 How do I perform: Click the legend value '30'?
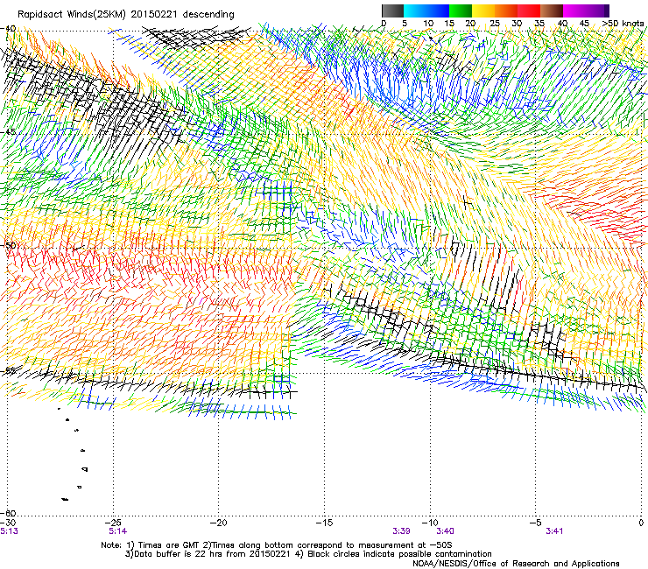[x=517, y=24]
